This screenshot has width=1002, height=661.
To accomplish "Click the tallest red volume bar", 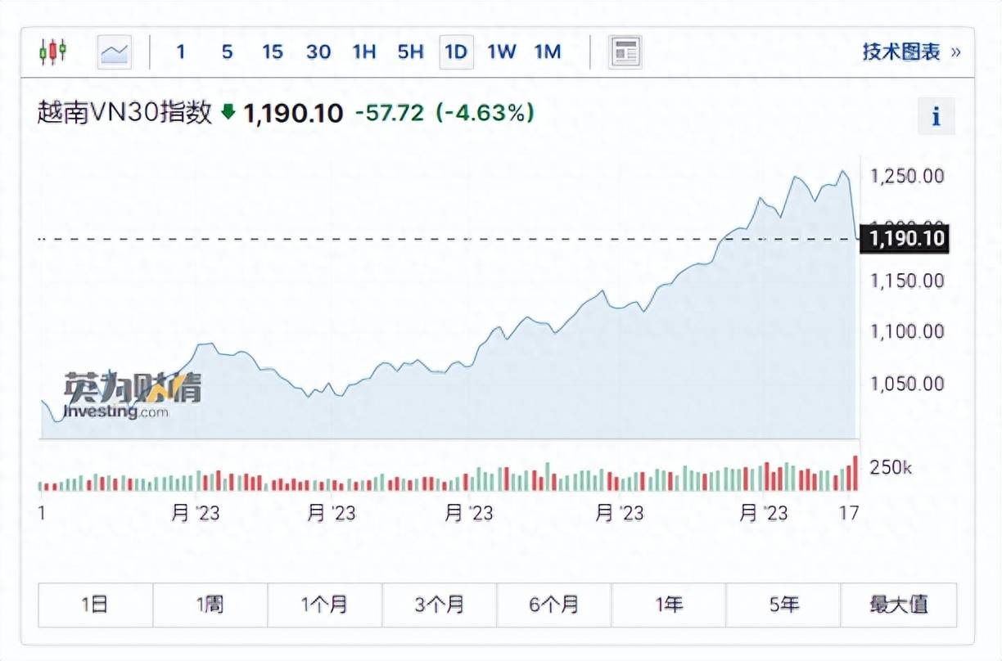I will [x=856, y=474].
